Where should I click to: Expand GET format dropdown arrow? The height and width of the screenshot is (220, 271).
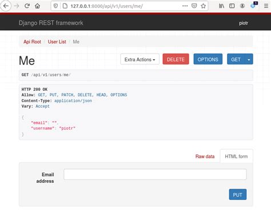[x=249, y=59]
